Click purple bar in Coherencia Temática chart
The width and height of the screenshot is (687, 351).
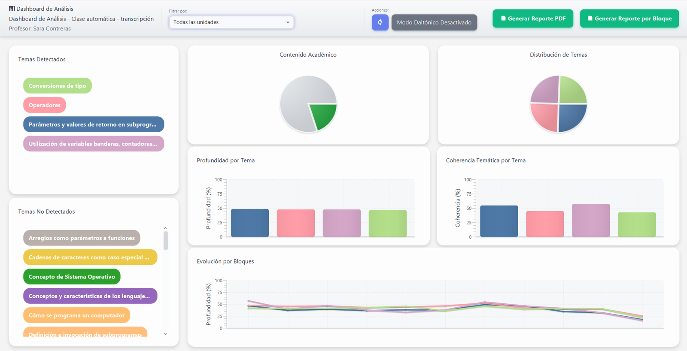591,220
